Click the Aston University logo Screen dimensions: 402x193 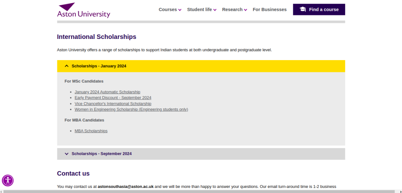point(84,10)
